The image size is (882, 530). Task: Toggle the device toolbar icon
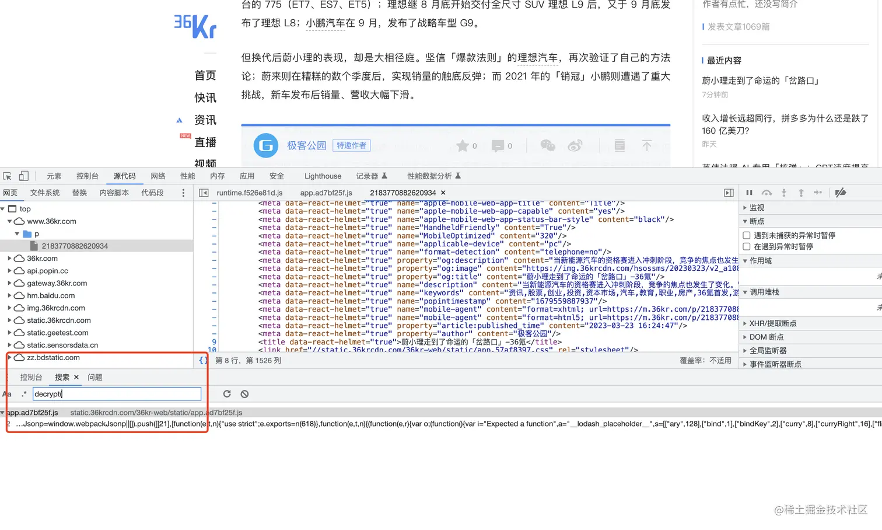tap(23, 176)
